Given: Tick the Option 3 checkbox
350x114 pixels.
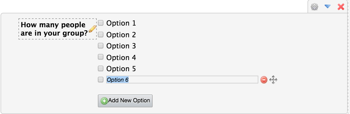Looking at the screenshot, I should coord(101,45).
